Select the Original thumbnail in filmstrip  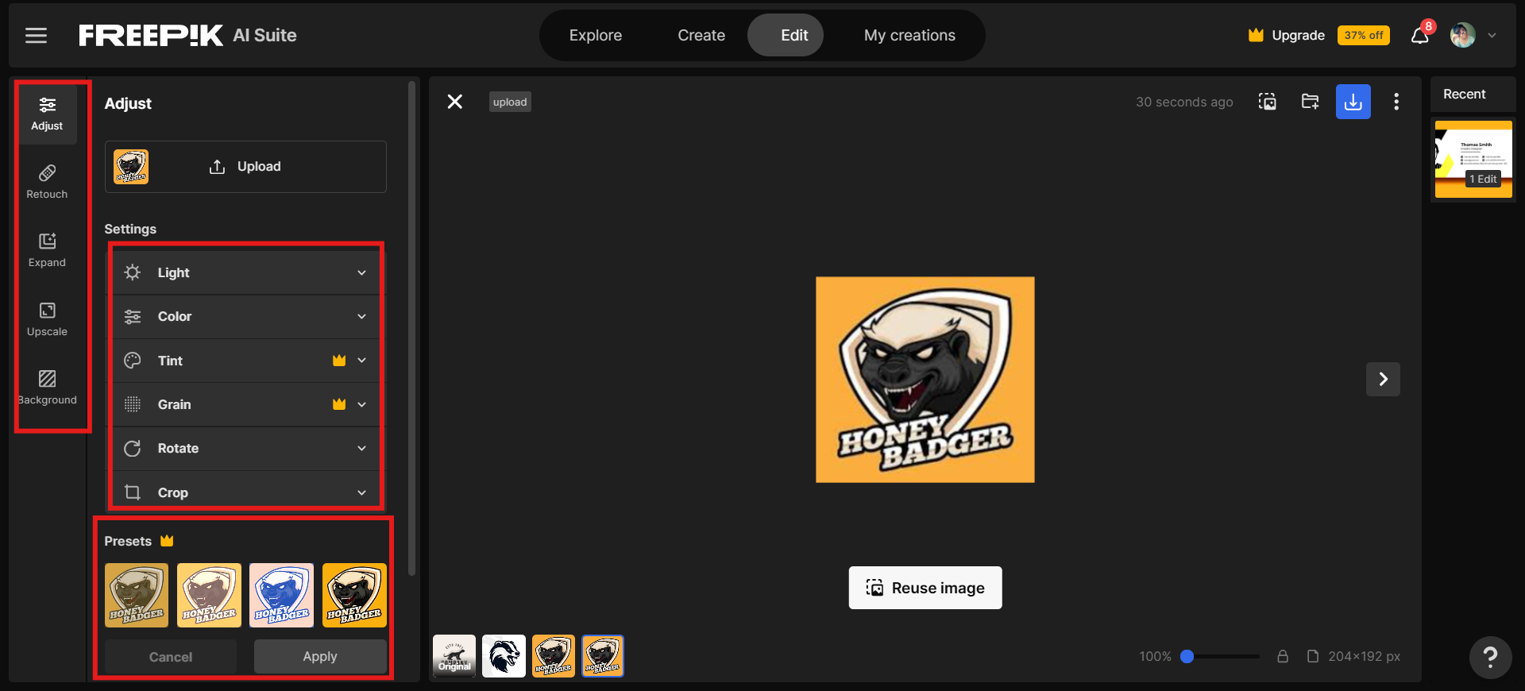pyautogui.click(x=454, y=656)
